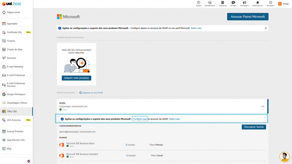292x164 pixels.
Task: Click the Kongo user avatar
Action: tap(280, 4)
